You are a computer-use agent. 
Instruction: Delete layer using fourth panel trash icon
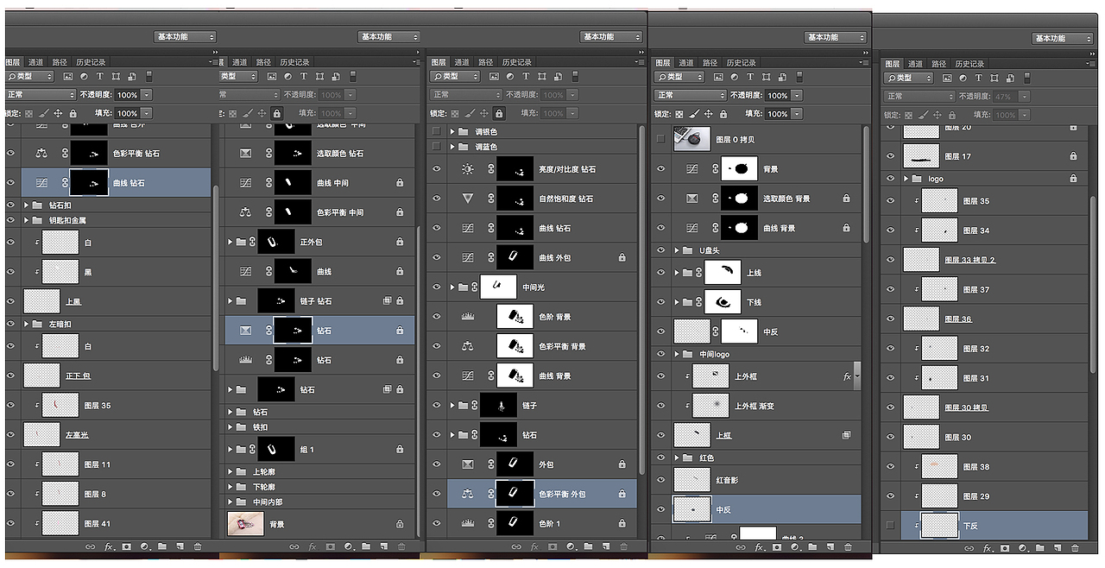[847, 547]
